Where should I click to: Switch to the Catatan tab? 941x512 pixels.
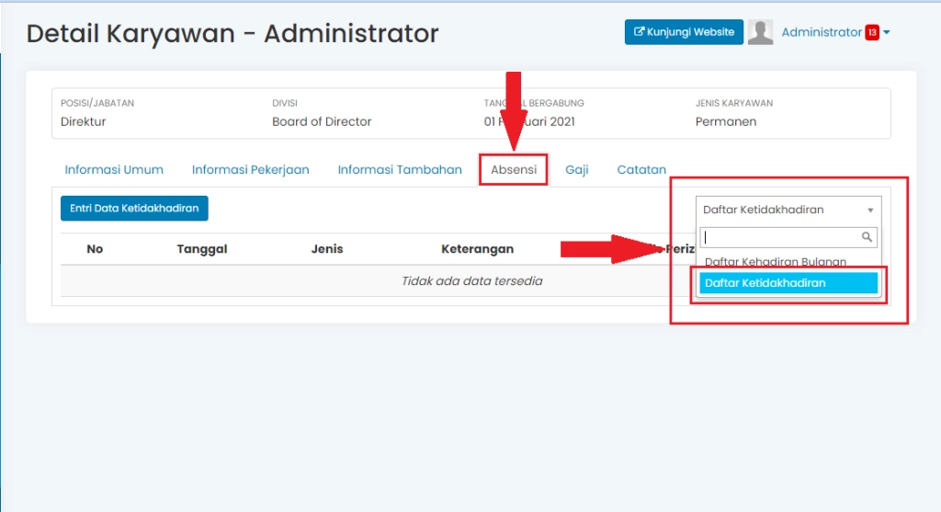[x=641, y=170]
